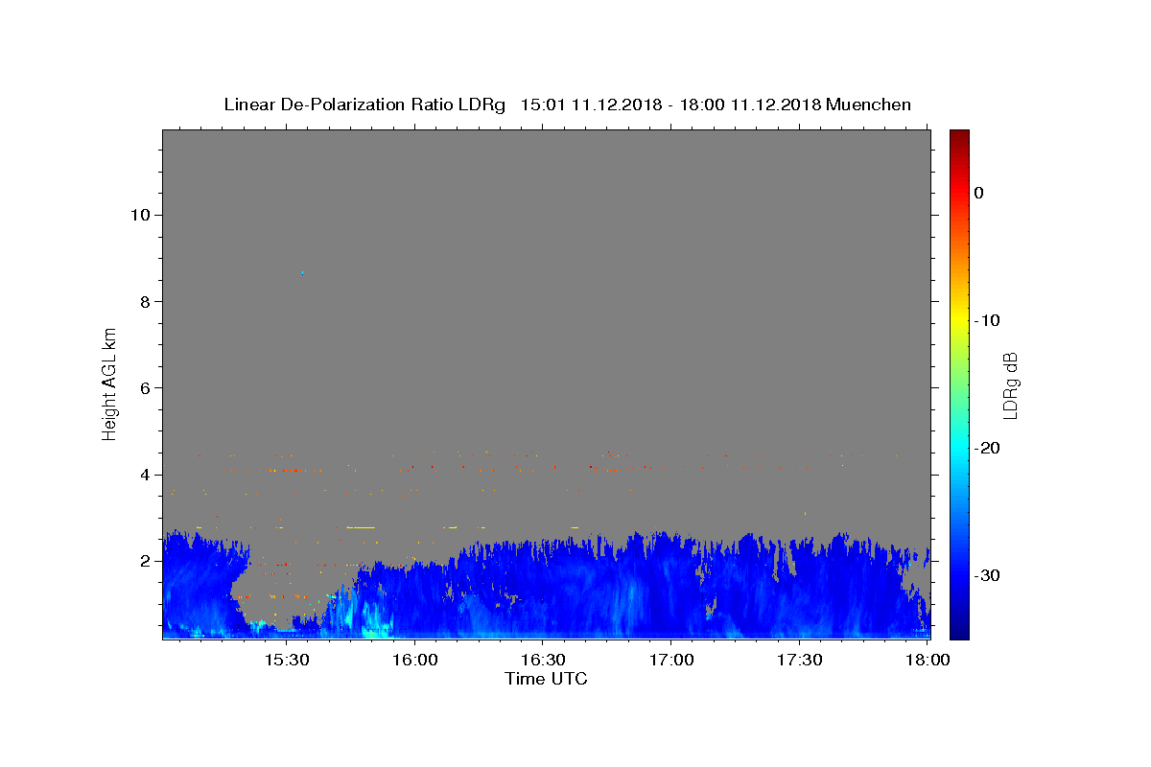This screenshot has height=767, width=1151.
Task: Click the colorbar value '-30'
Action: point(988,576)
